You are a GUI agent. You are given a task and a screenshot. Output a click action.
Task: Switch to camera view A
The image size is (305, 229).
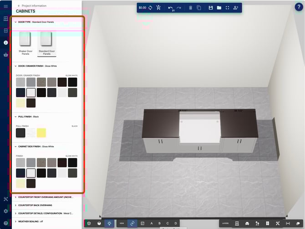pos(152,223)
